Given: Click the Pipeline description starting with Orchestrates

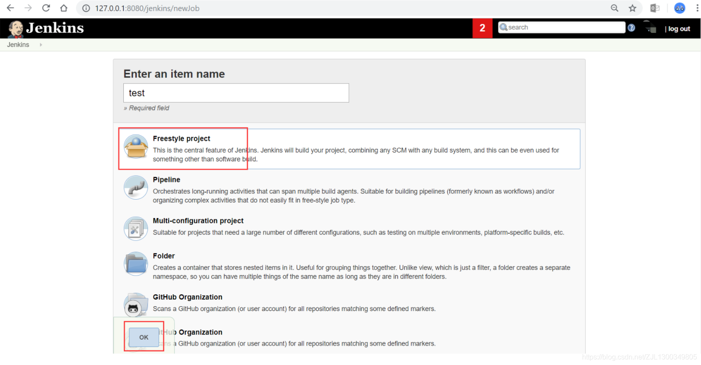Looking at the screenshot, I should (353, 196).
